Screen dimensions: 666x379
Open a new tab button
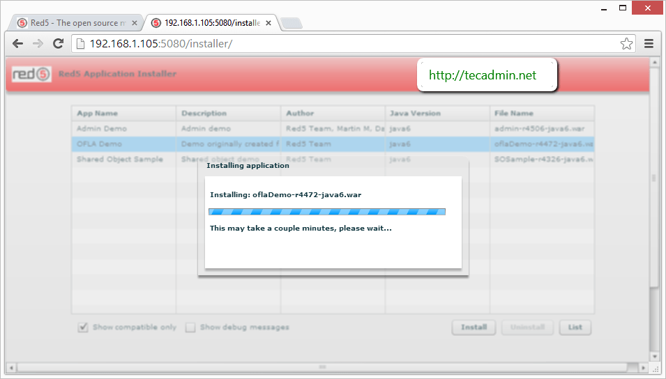click(292, 23)
